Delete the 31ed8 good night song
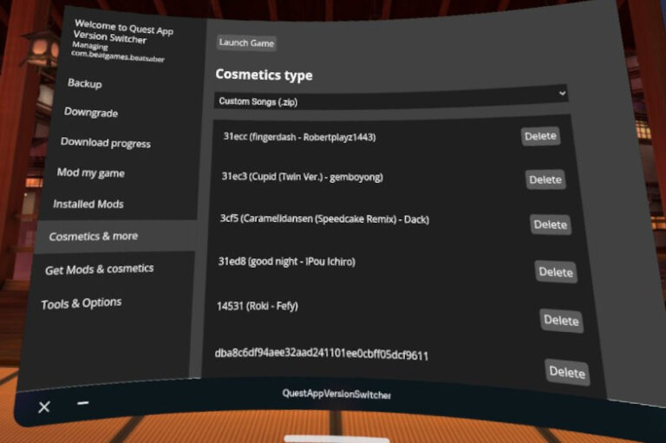 (x=556, y=271)
